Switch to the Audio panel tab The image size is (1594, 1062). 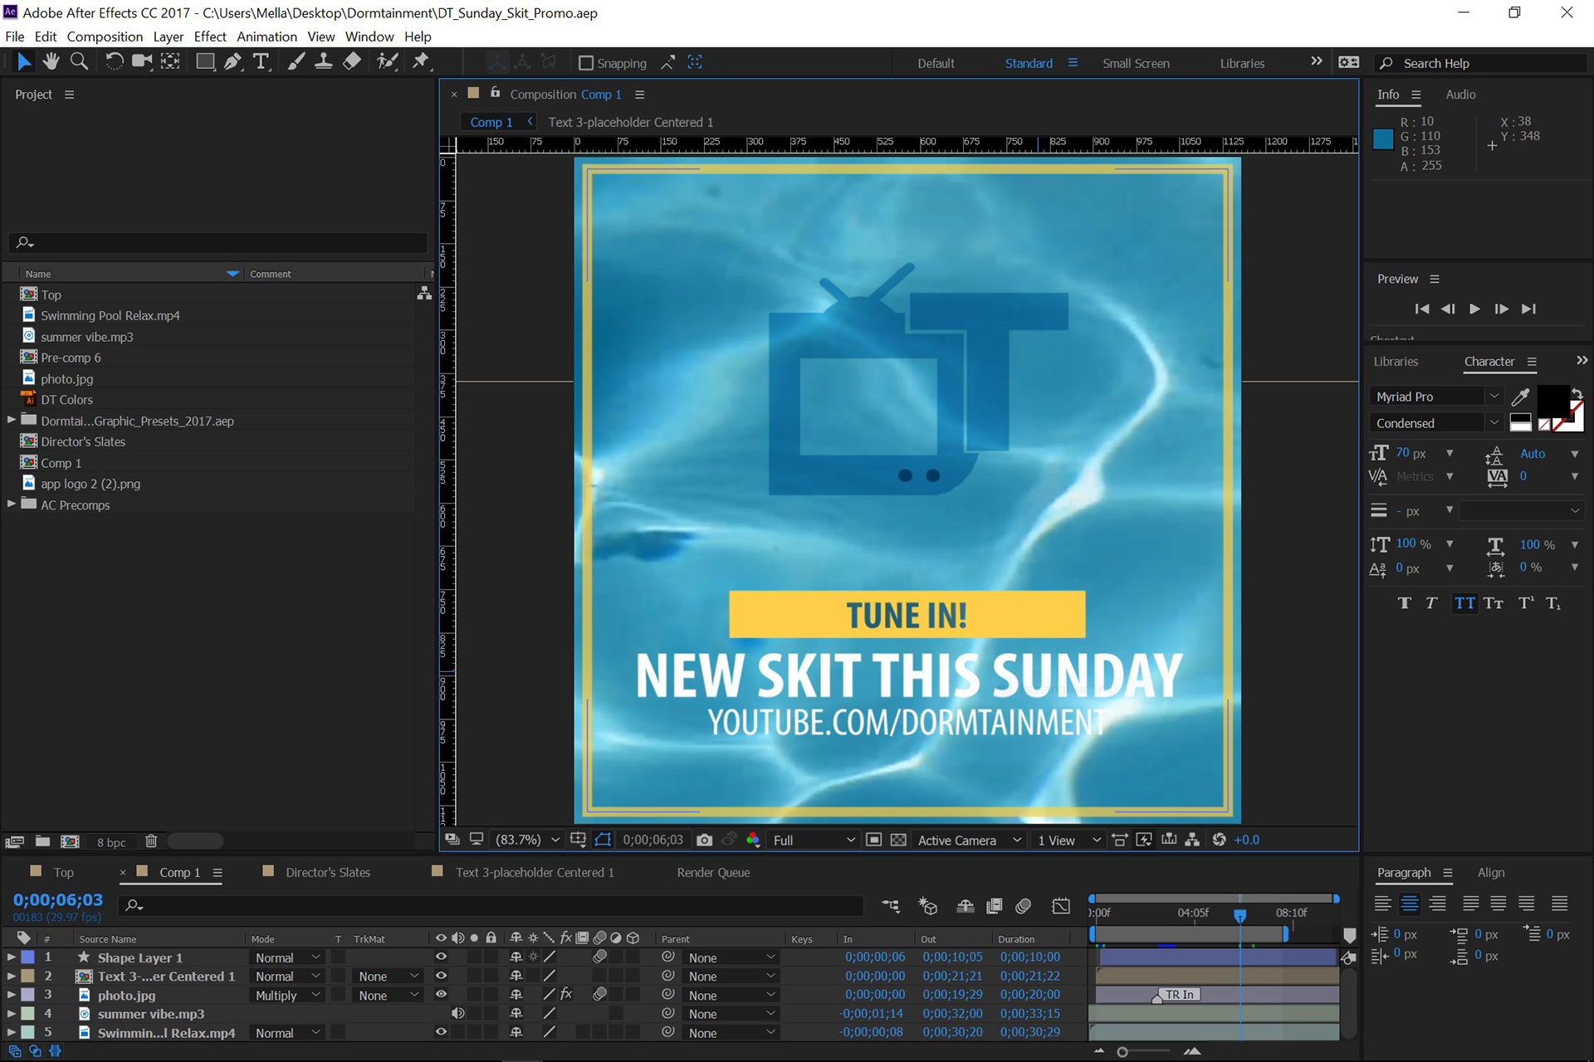coord(1460,95)
